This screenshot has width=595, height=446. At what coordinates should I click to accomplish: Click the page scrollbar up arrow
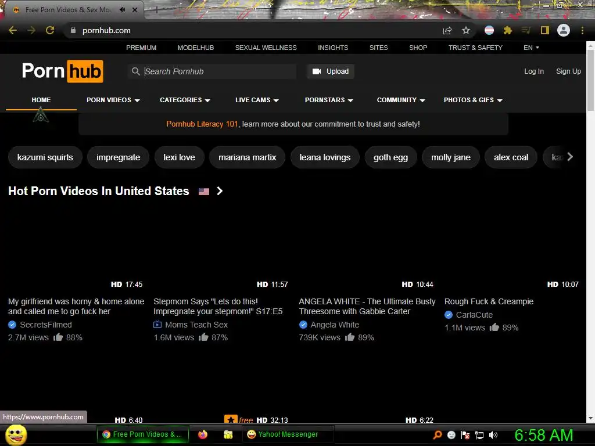(590, 46)
